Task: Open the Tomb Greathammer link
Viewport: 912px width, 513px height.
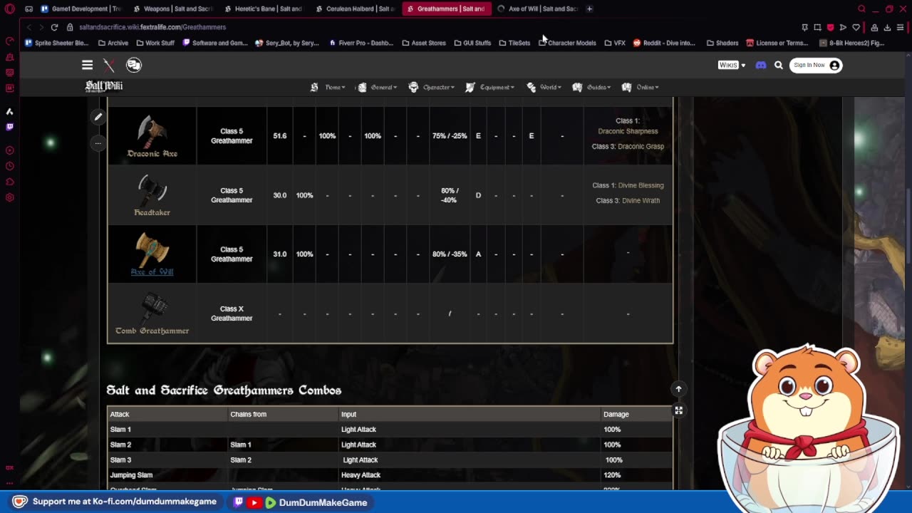Action: [152, 331]
